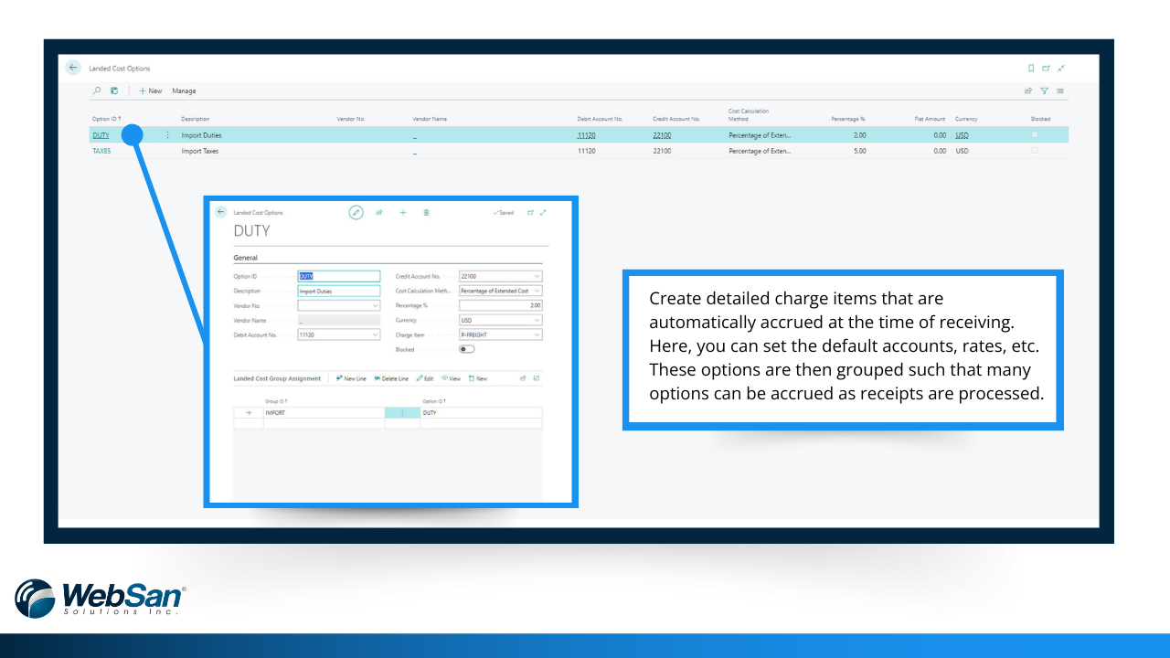Click the bookmark icon in list header
The width and height of the screenshot is (1170, 658).
(1031, 68)
